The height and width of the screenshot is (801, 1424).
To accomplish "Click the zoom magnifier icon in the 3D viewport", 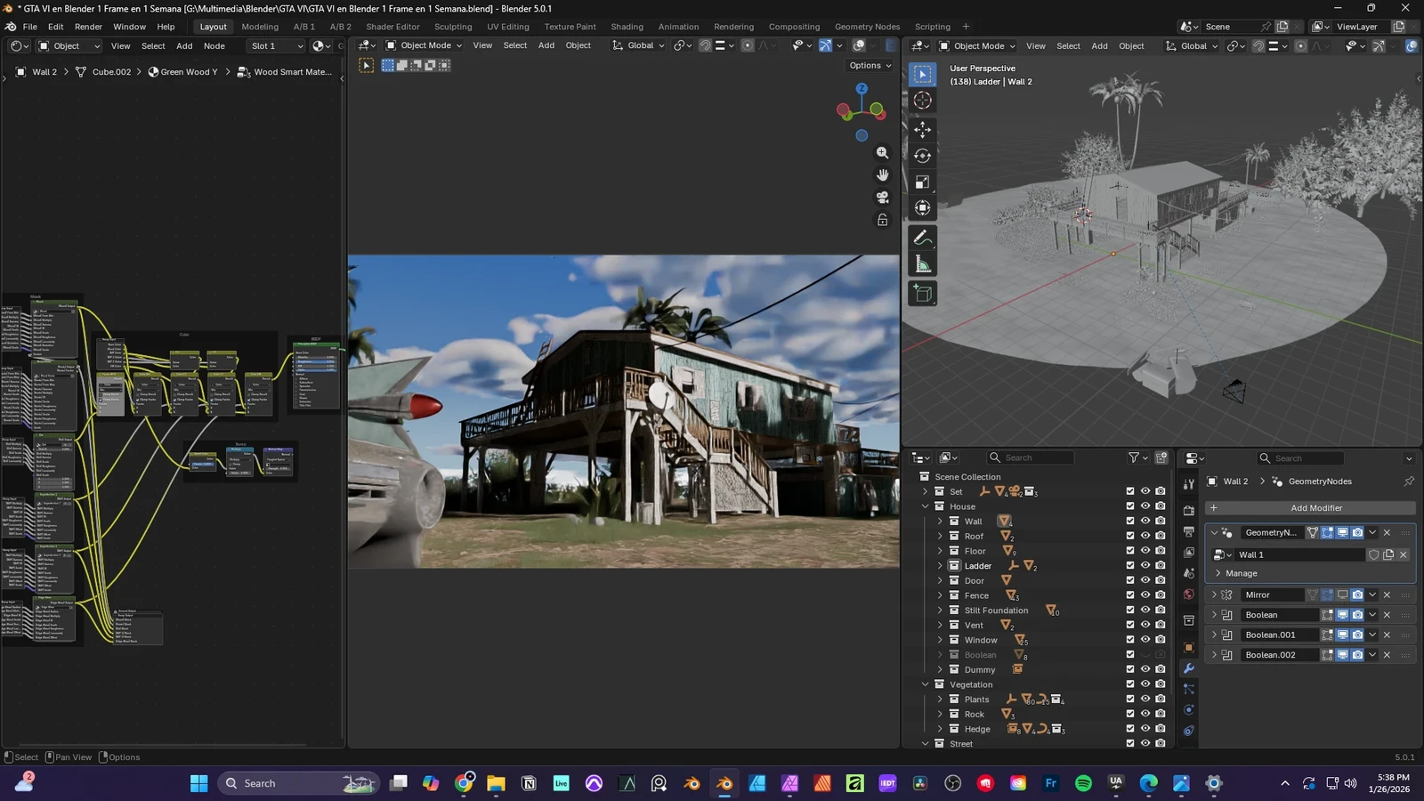I will coord(882,152).
